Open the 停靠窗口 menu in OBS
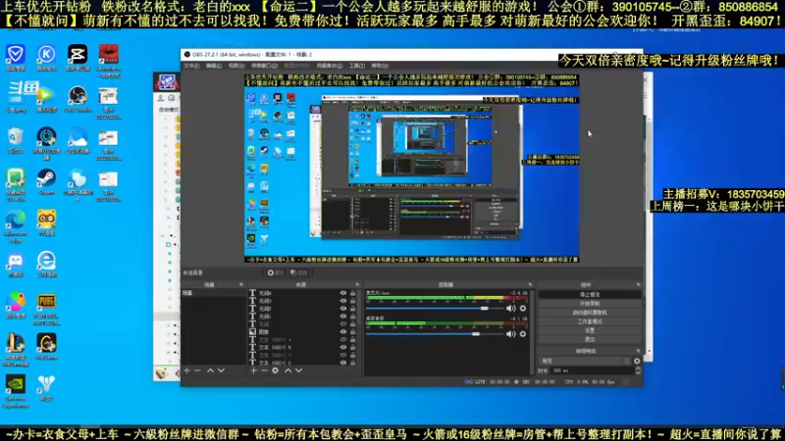The height and width of the screenshot is (441, 785). pyautogui.click(x=264, y=66)
